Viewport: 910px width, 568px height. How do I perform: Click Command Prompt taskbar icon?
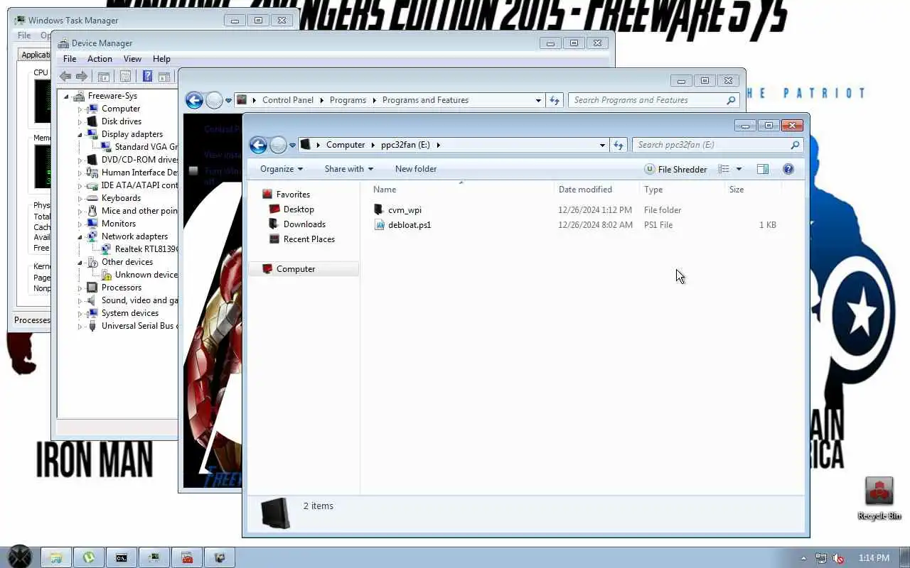pyautogui.click(x=122, y=557)
